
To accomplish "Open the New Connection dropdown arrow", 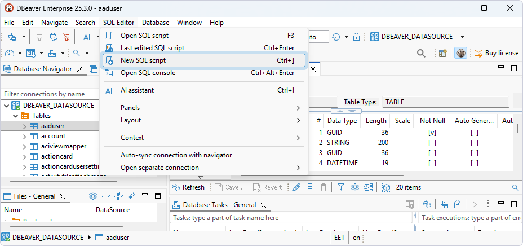I will pyautogui.click(x=24, y=37).
